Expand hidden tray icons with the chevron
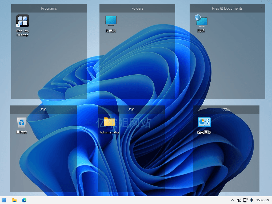This screenshot has width=272, height=204. tap(232, 200)
